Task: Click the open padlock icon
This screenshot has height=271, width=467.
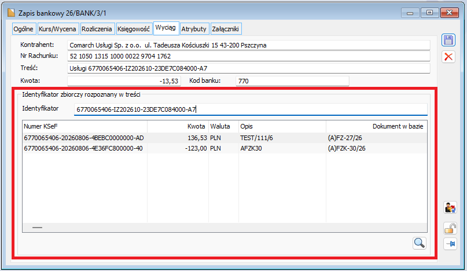Action: [x=450, y=228]
